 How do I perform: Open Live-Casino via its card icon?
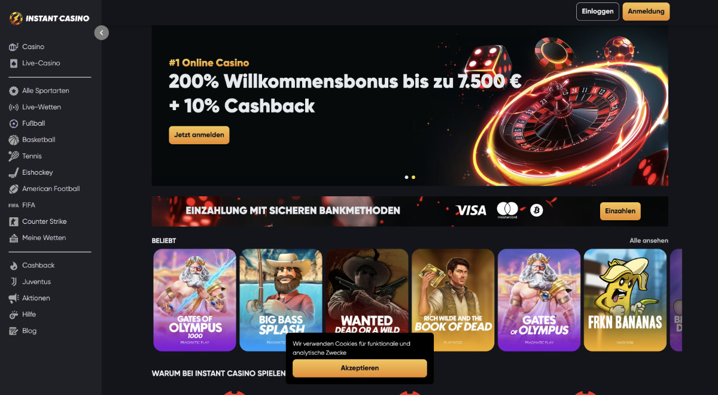point(13,63)
